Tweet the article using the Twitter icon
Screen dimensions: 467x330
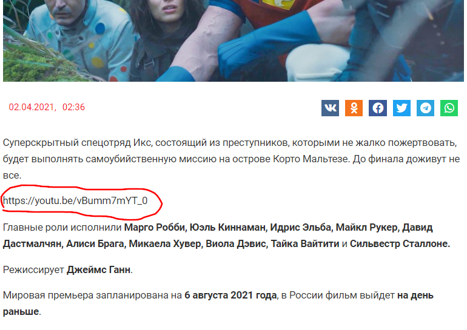401,108
